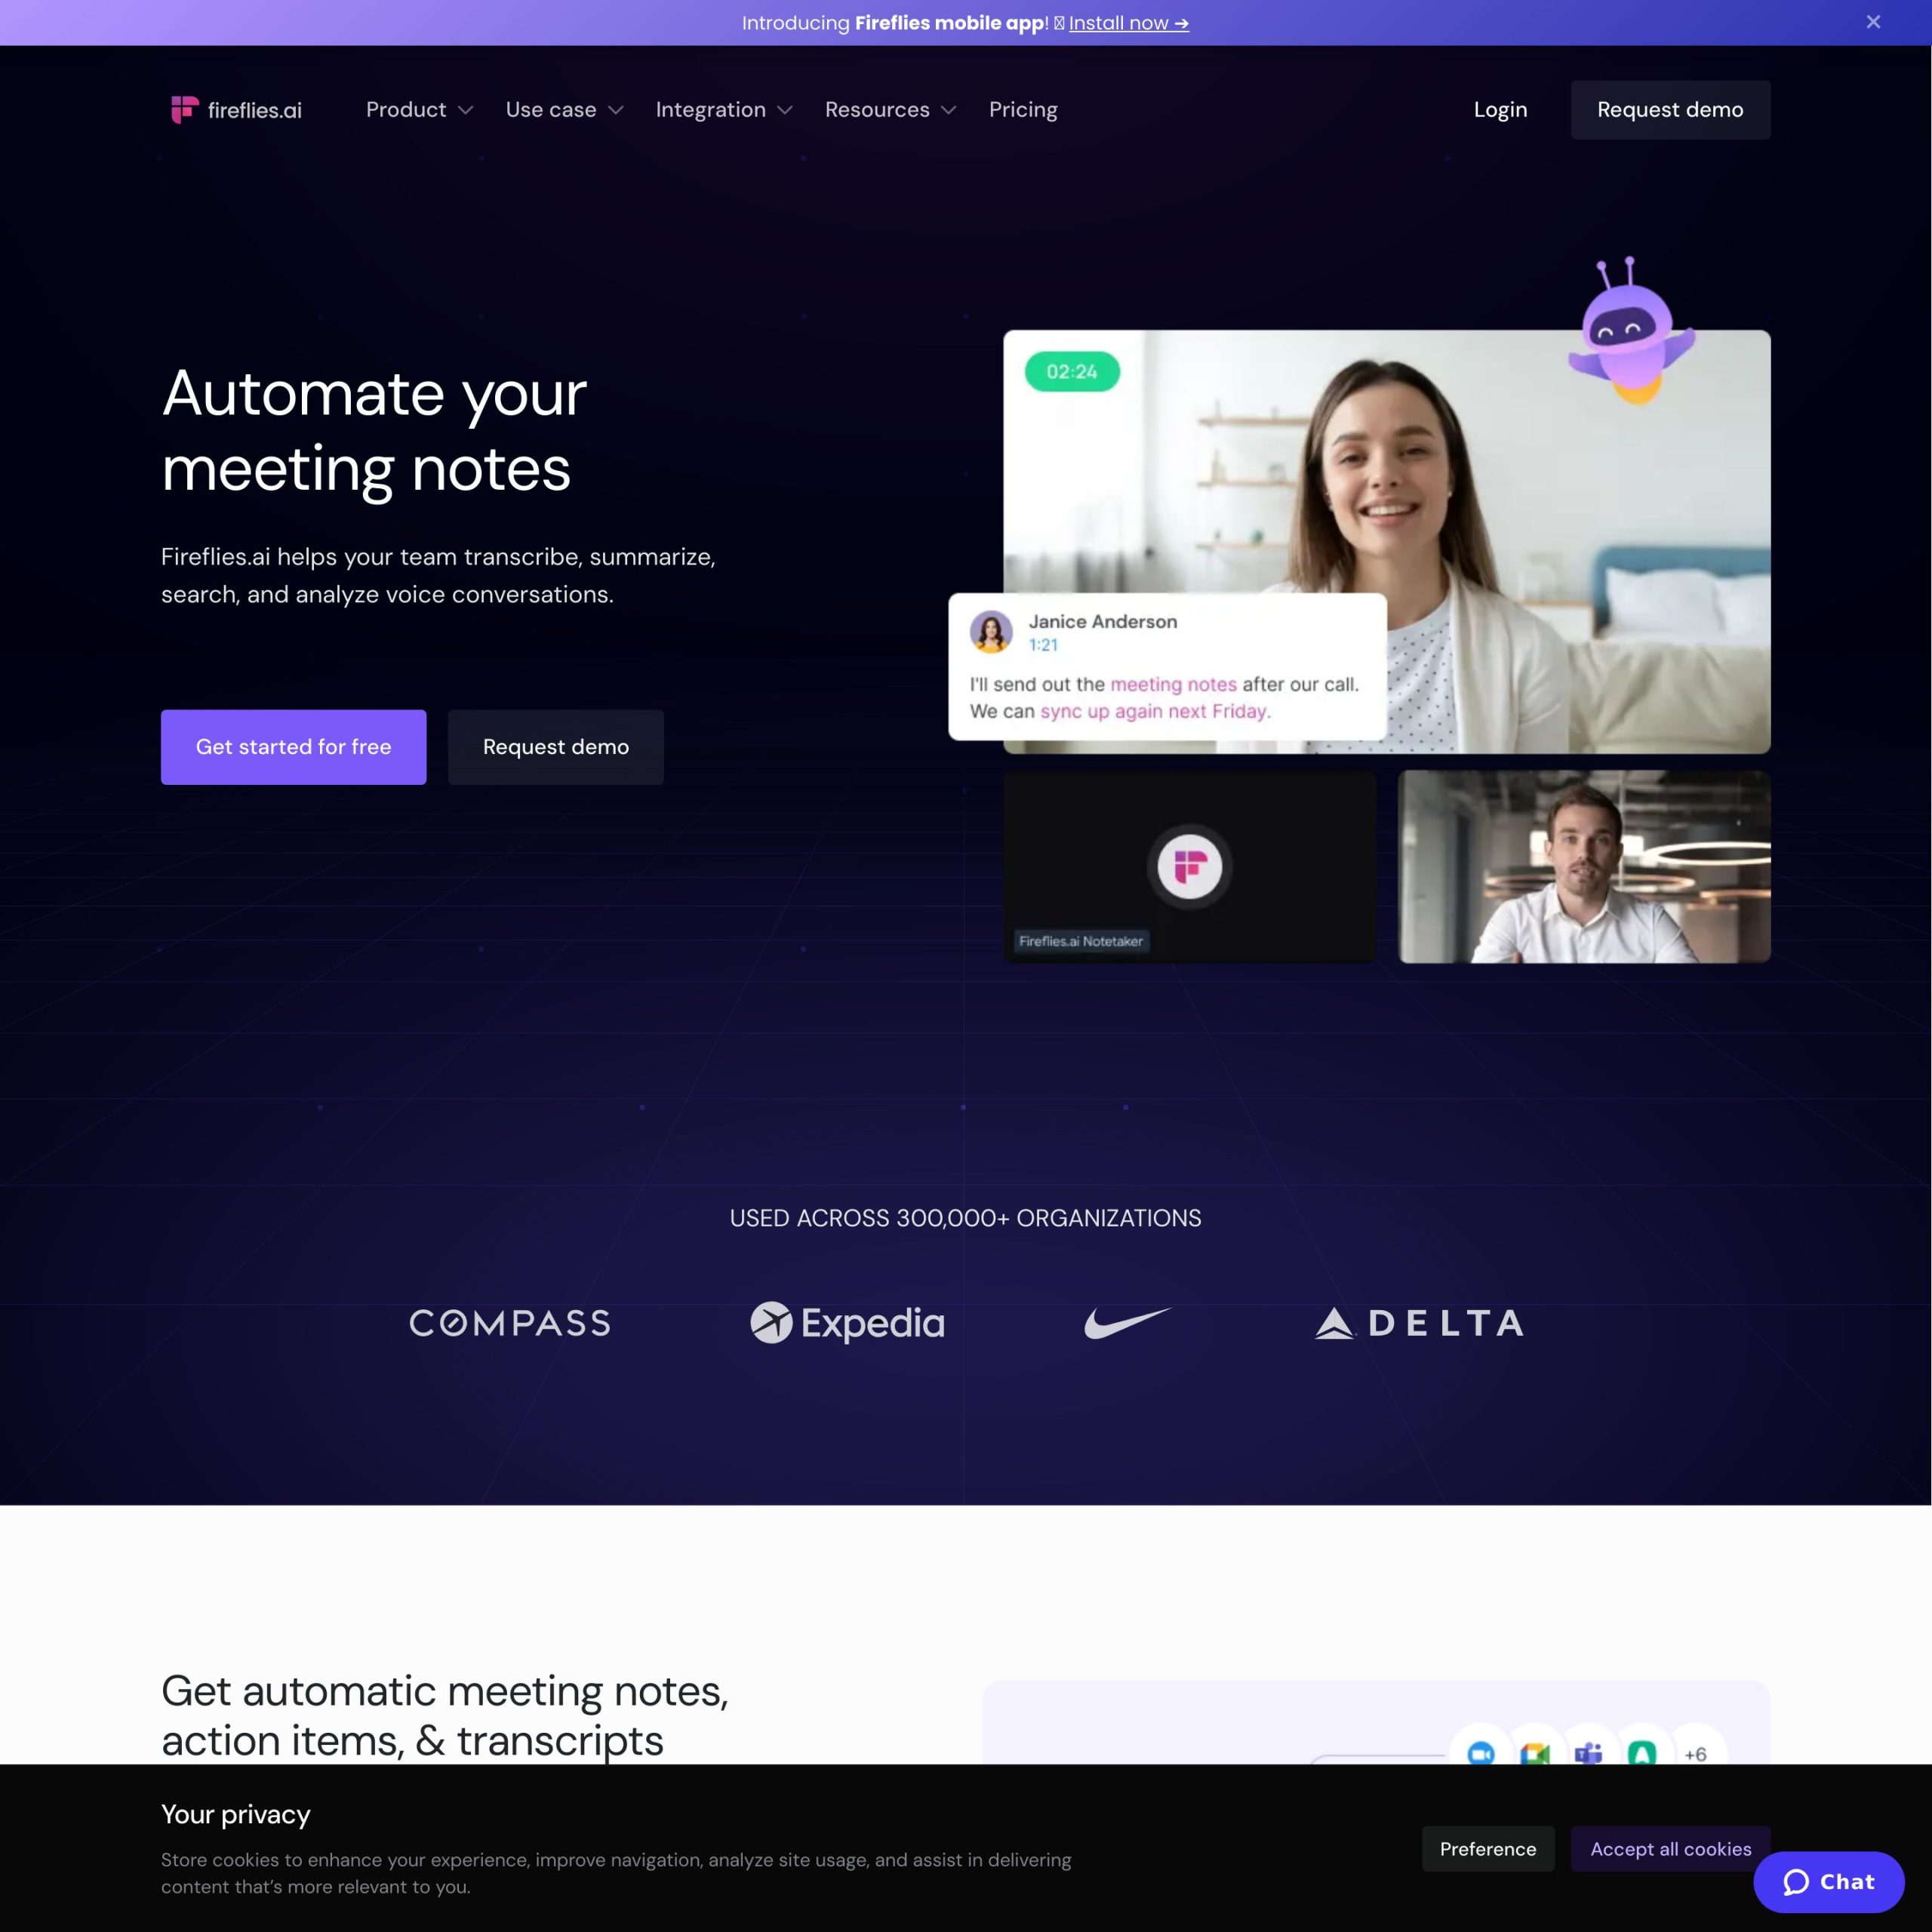1932x1932 pixels.
Task: Expand the Use case dropdown menu
Action: coord(561,109)
